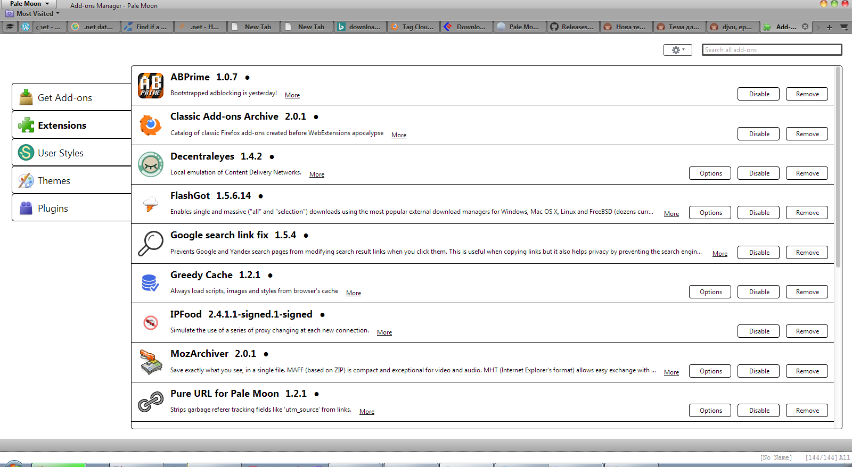Viewport: 852px width, 467px height.
Task: Disable the Decentraleyes extension
Action: [759, 173]
